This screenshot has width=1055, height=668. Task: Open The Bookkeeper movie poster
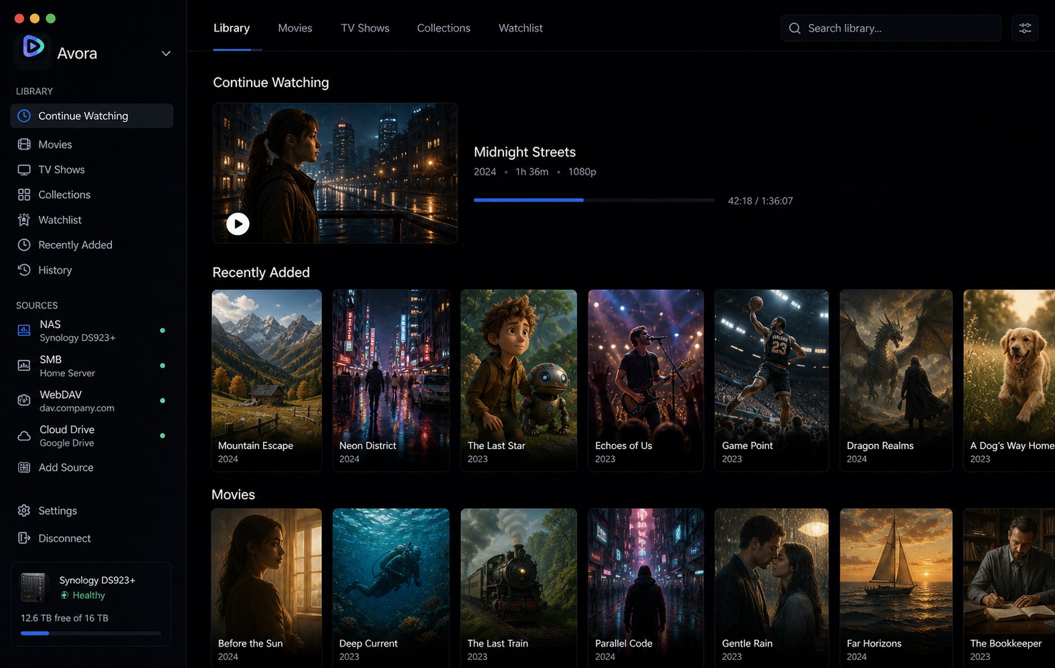coord(1009,588)
